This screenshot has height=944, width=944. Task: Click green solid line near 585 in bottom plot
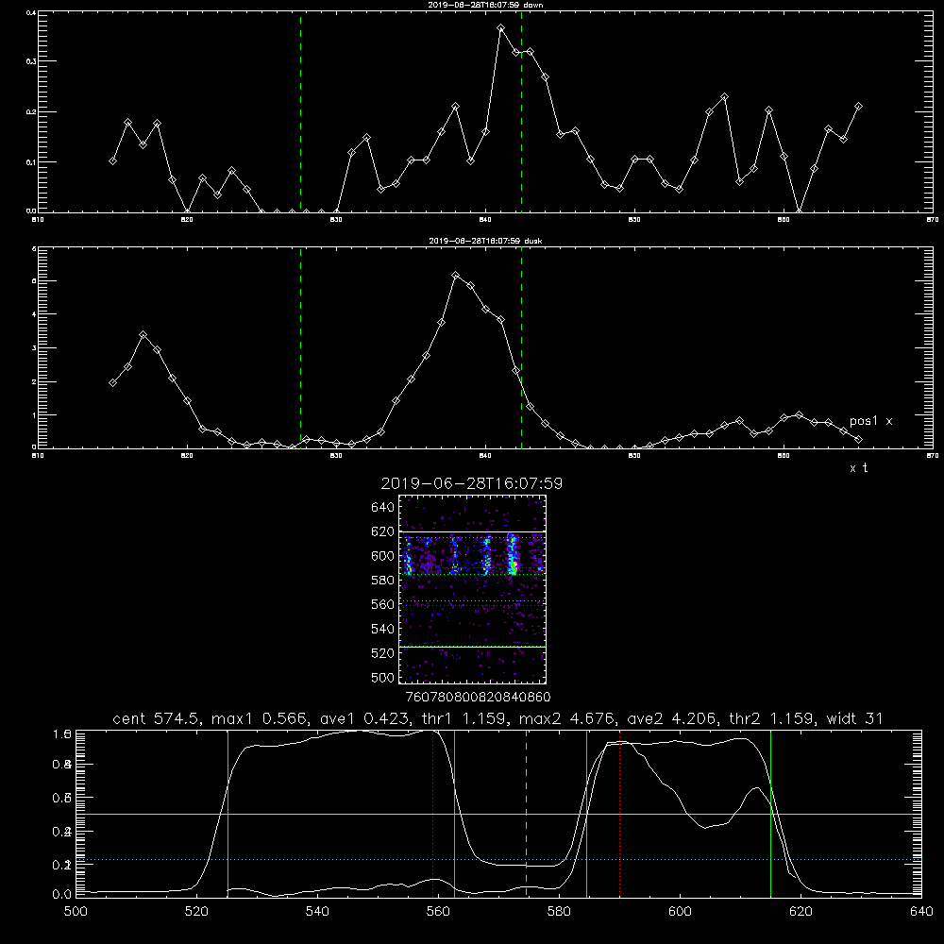[x=586, y=814]
